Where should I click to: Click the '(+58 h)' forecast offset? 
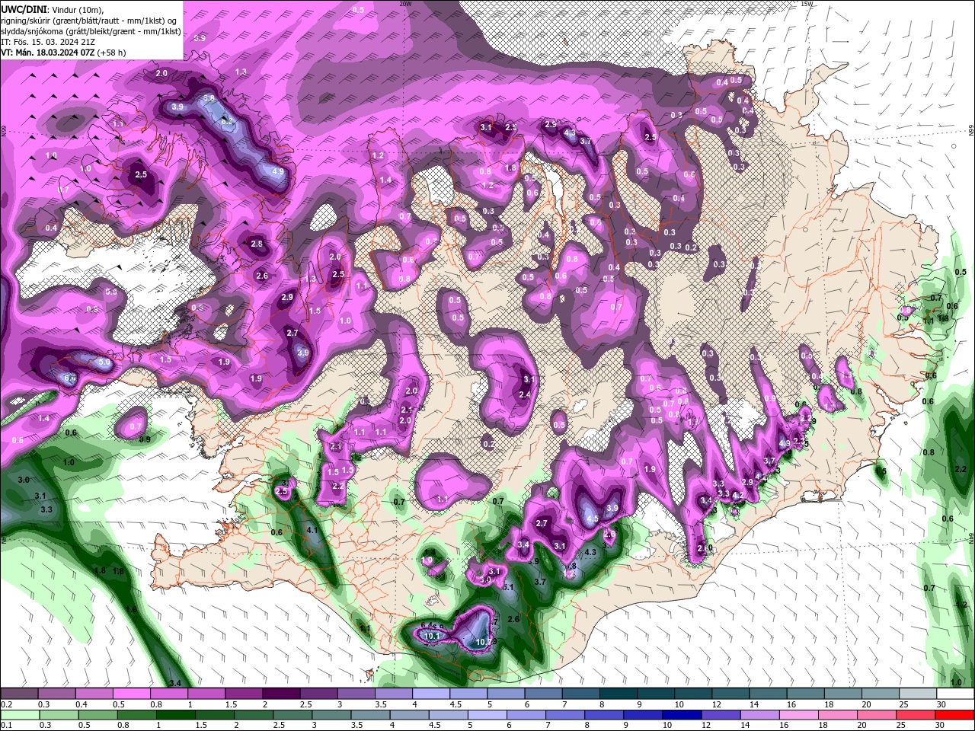coord(111,53)
